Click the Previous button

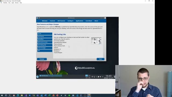tap(42, 59)
